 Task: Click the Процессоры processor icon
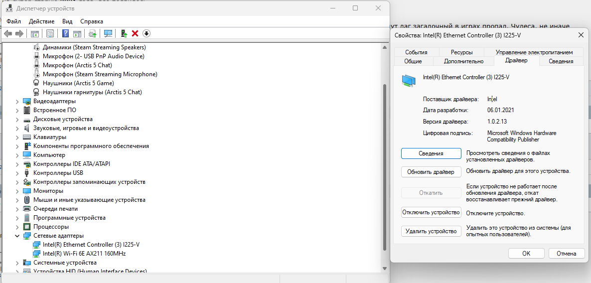coord(27,227)
